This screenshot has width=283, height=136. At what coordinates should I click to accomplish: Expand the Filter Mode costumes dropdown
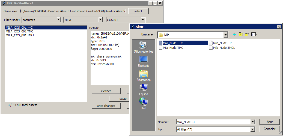[x=58, y=20]
